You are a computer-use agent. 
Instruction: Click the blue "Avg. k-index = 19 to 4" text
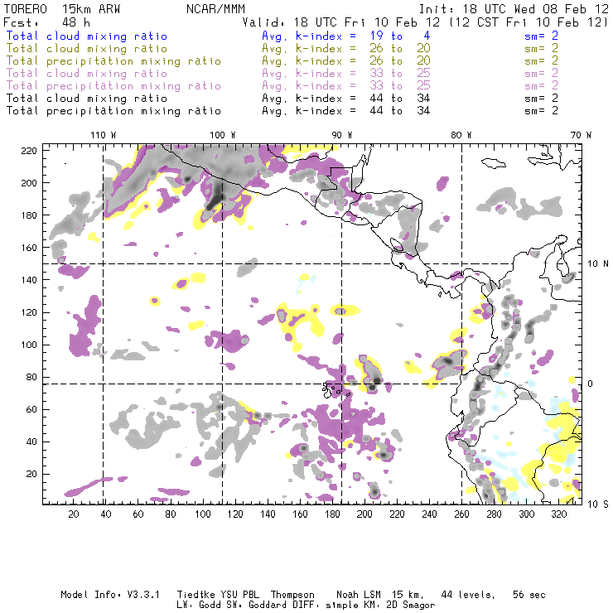coord(346,36)
